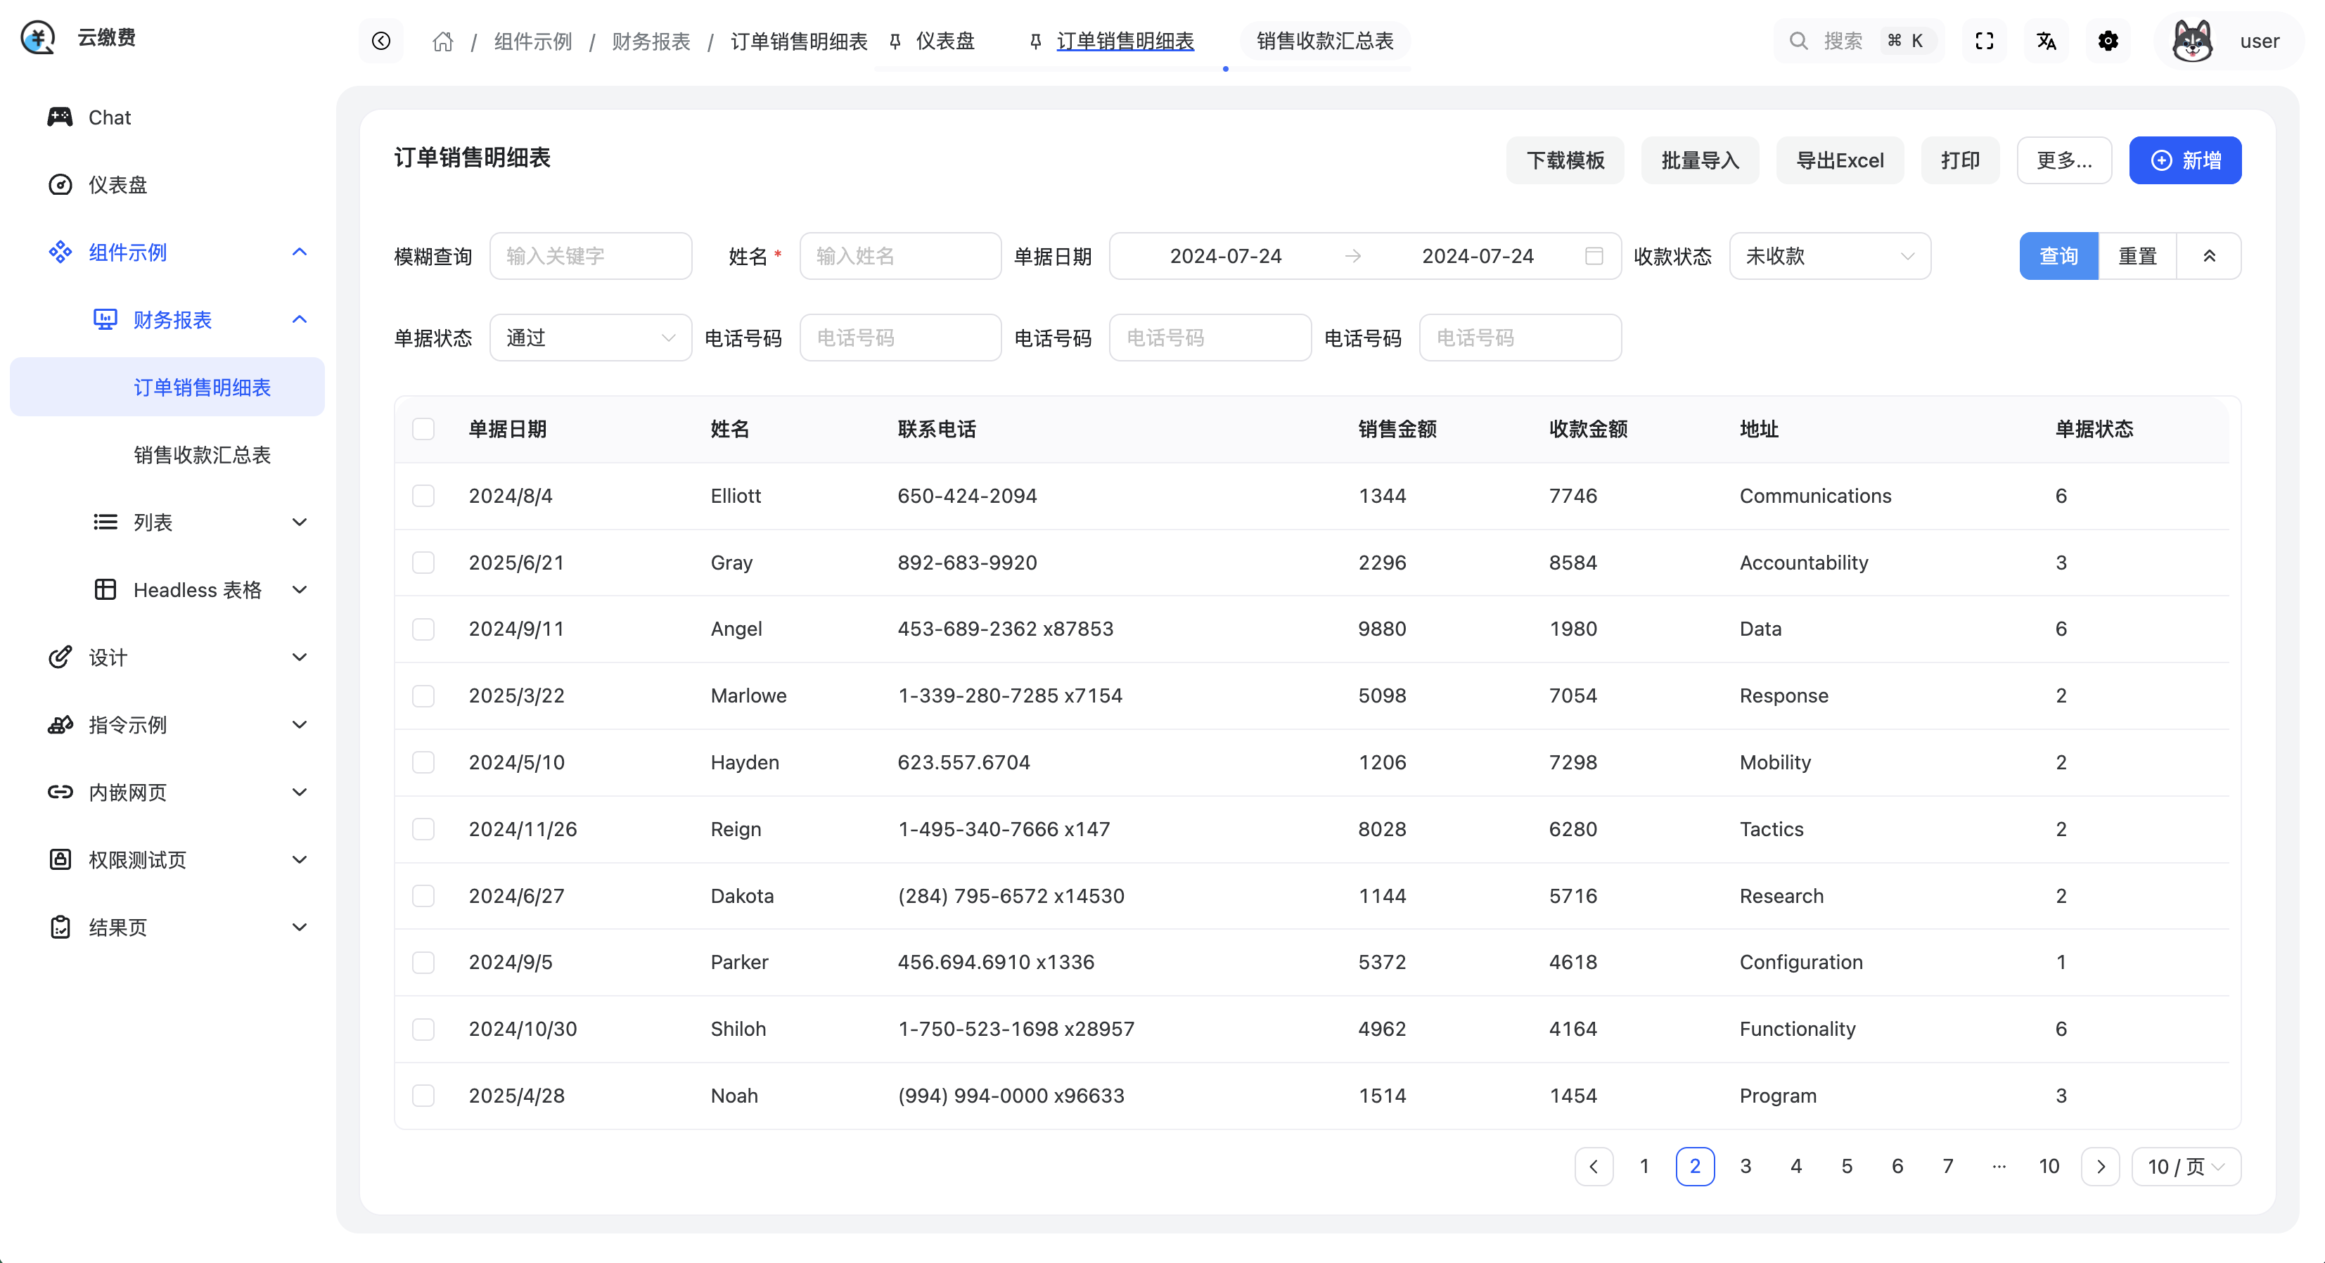This screenshot has width=2325, height=1263.
Task: Go to previous page arrow
Action: coord(1593,1167)
